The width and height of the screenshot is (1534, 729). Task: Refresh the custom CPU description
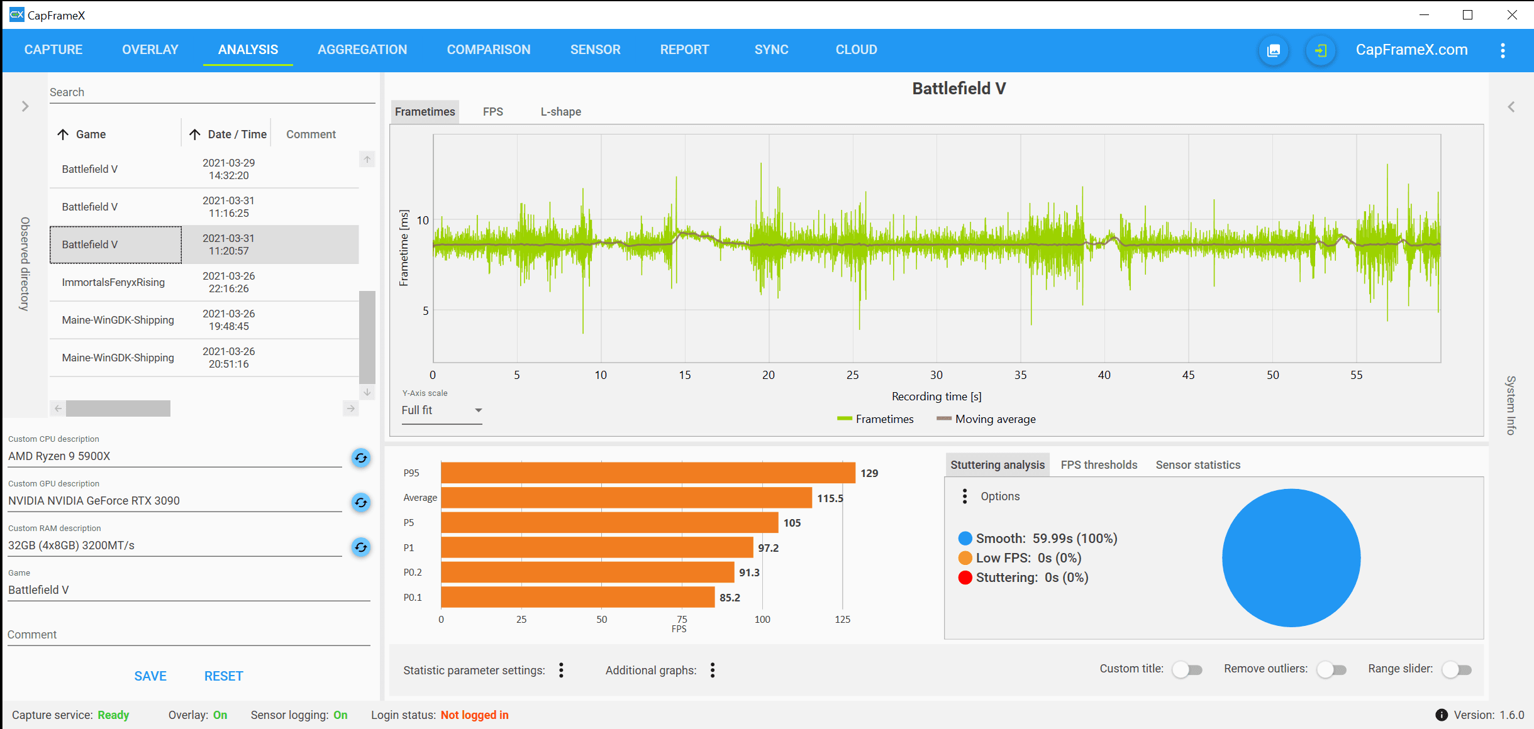(x=361, y=458)
